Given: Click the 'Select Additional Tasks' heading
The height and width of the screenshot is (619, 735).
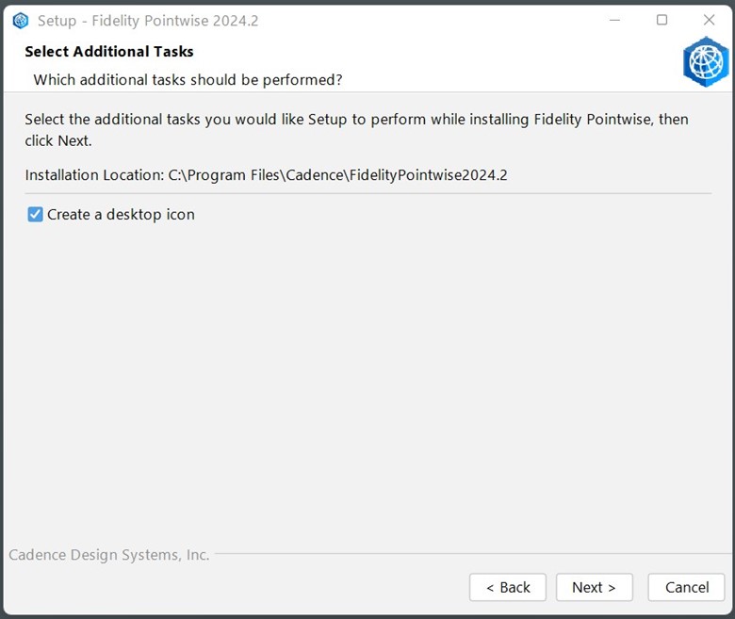Looking at the screenshot, I should click(x=109, y=51).
